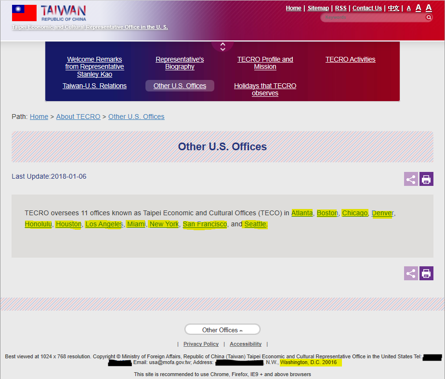This screenshot has width=445, height=379.
Task: Open the RSS feed link
Action: [340, 8]
